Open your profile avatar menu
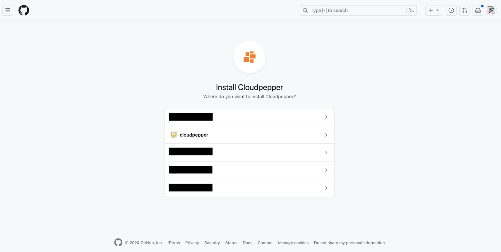The height and width of the screenshot is (252, 501). pyautogui.click(x=491, y=10)
